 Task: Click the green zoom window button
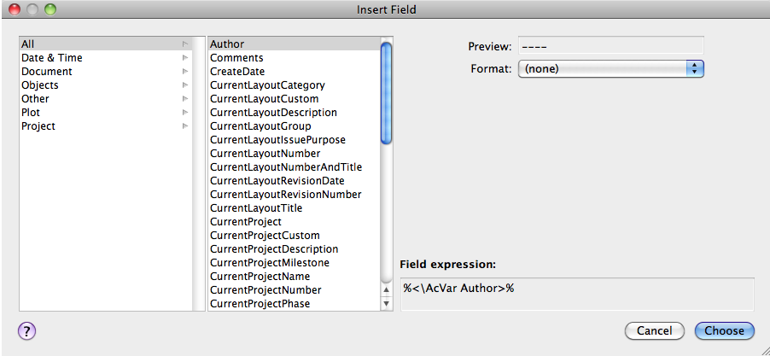tap(50, 10)
